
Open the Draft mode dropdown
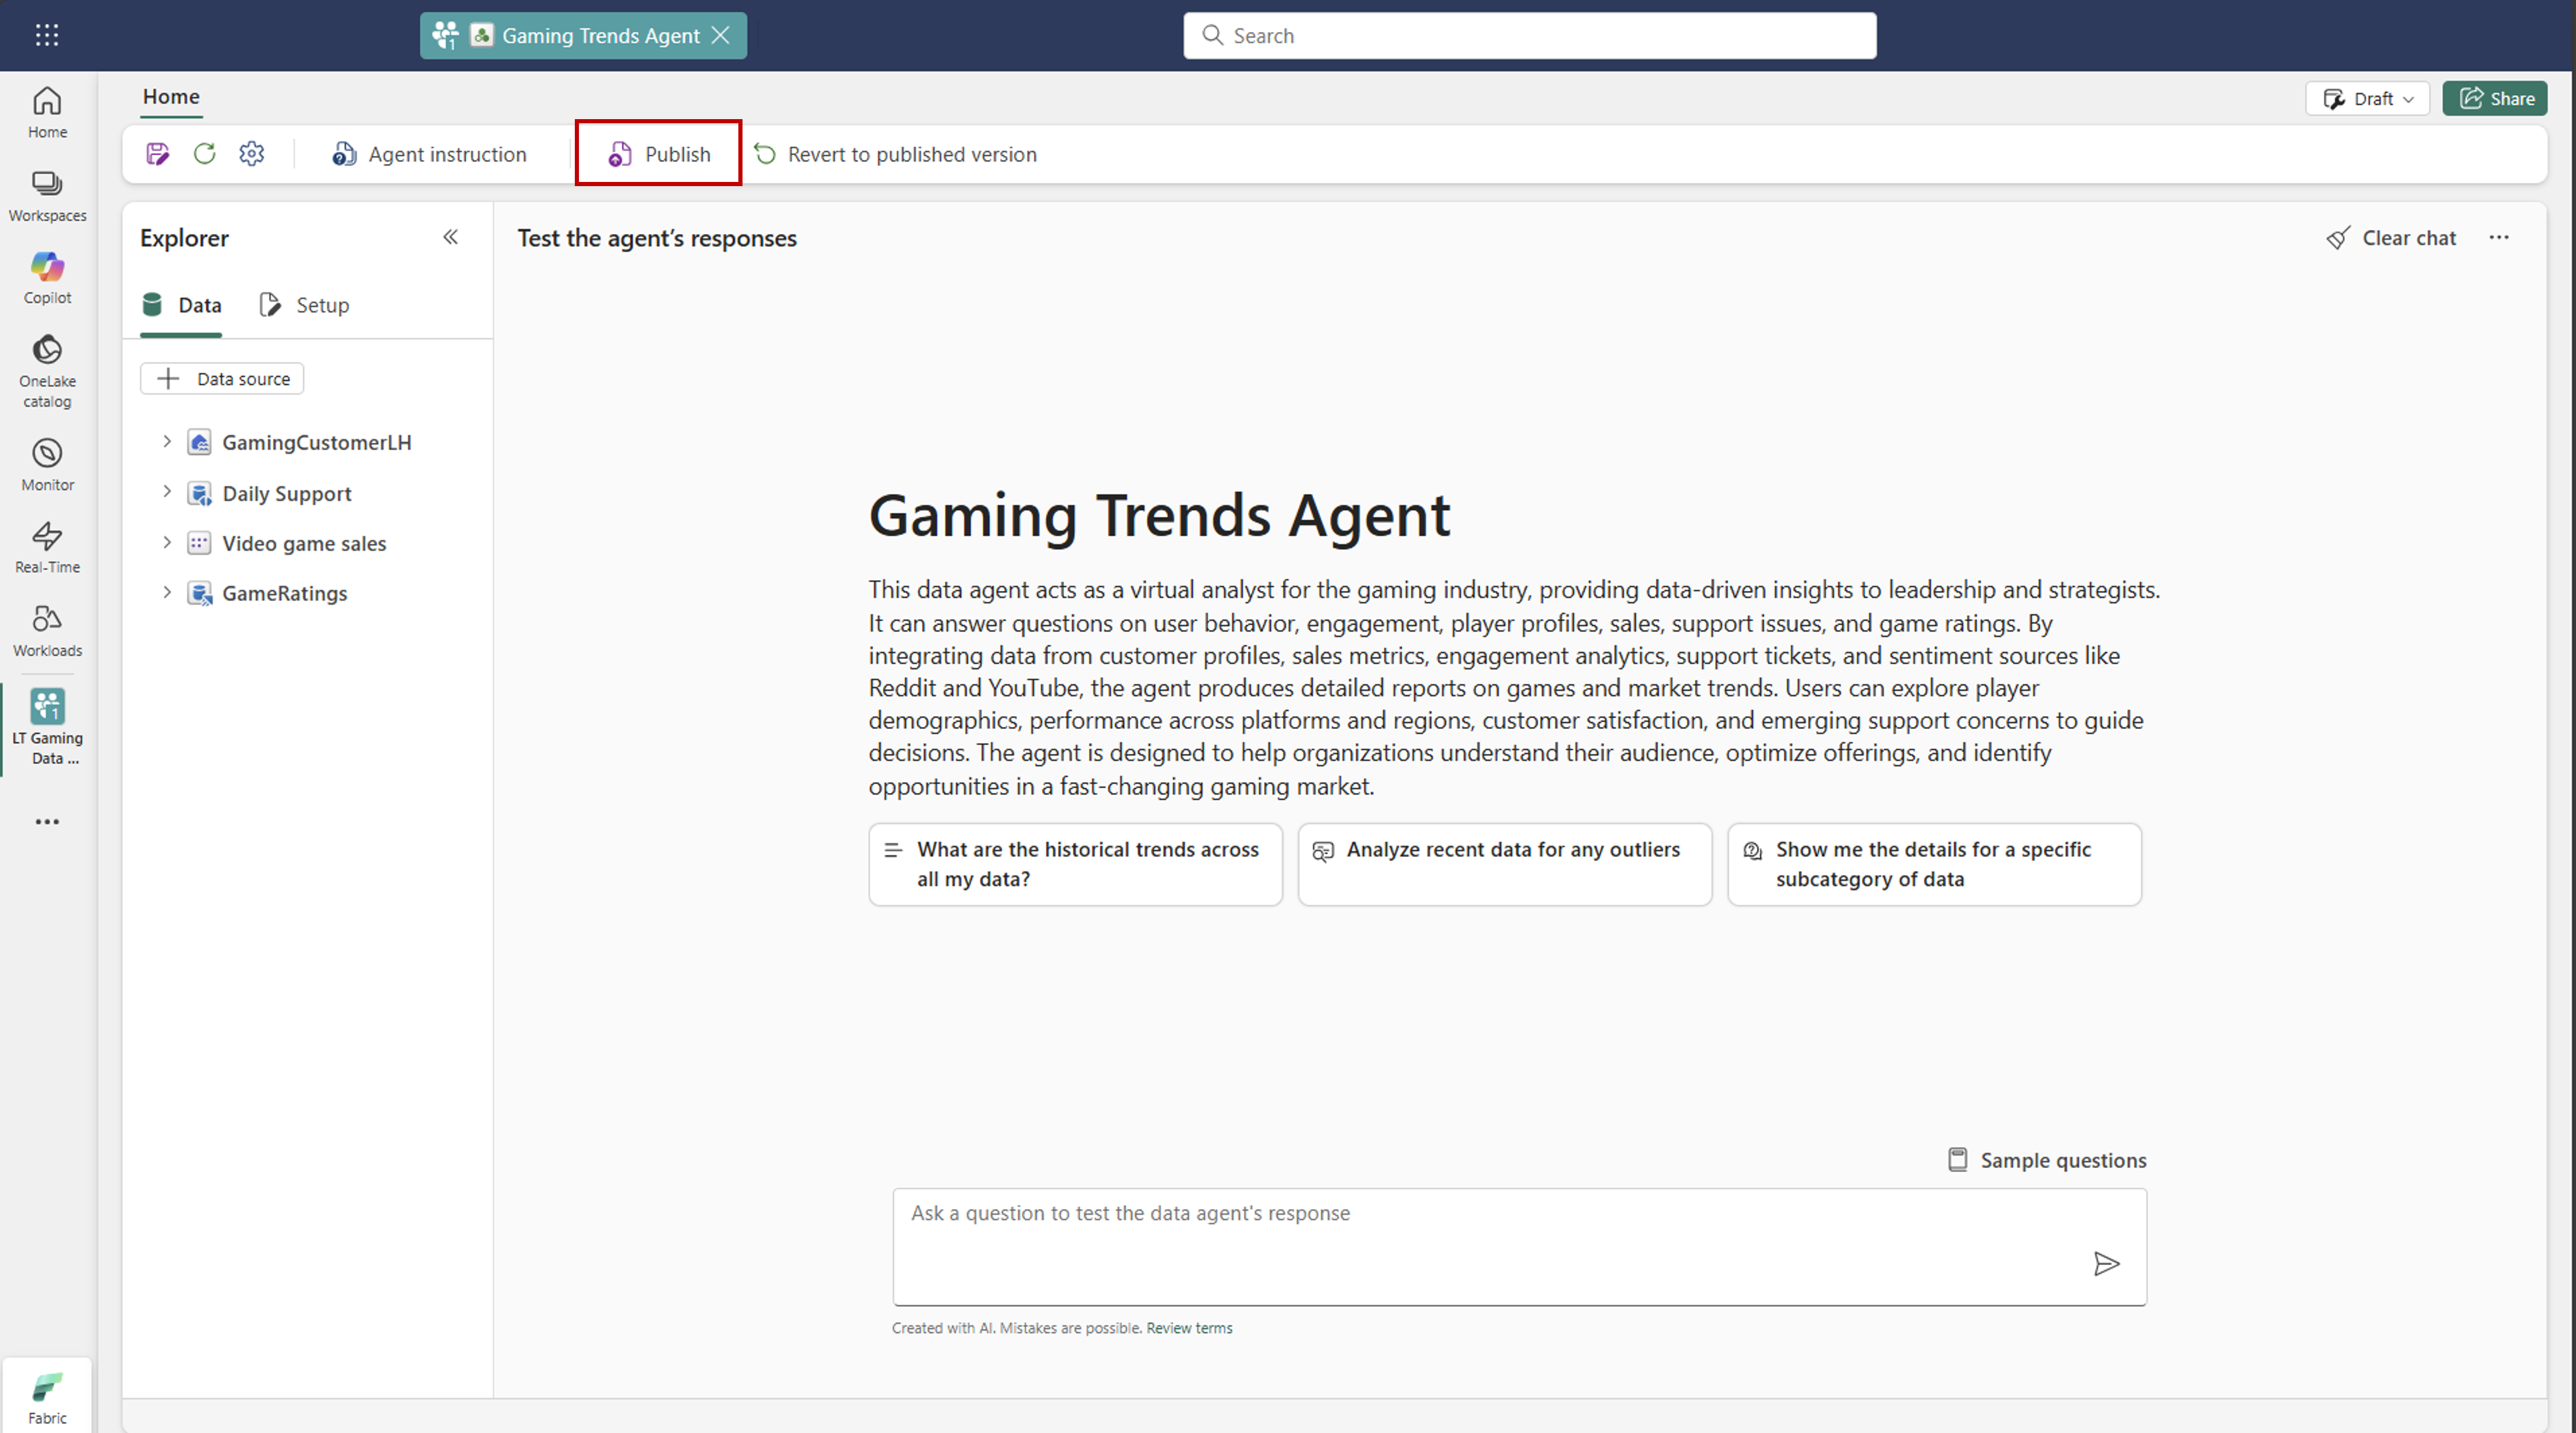click(x=2367, y=99)
